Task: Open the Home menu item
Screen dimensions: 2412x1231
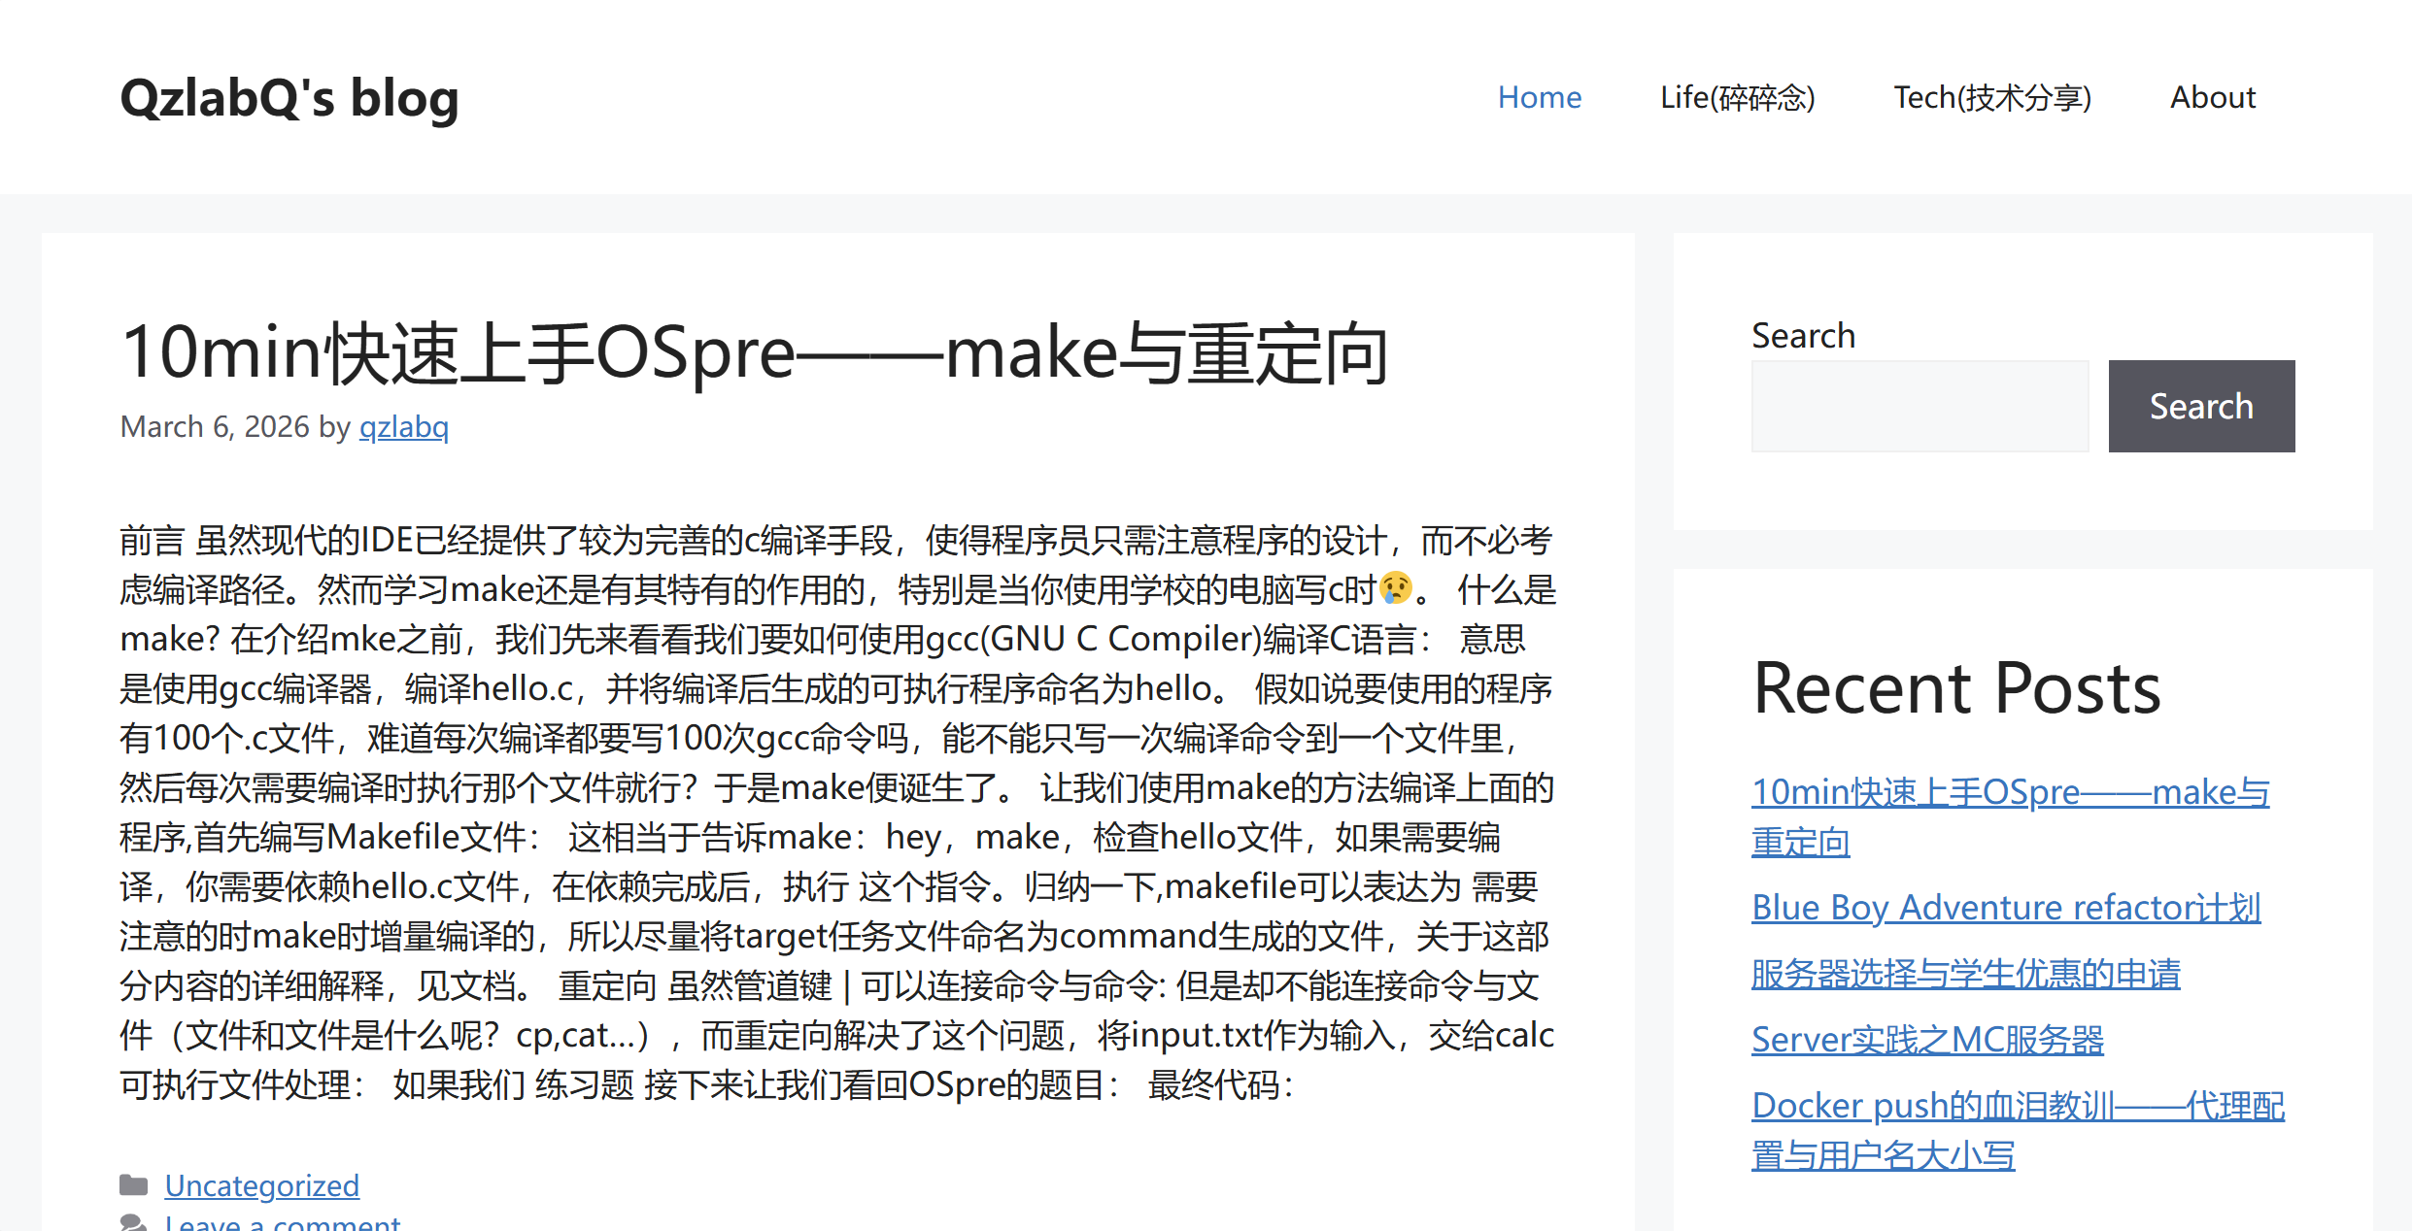Action: point(1539,97)
